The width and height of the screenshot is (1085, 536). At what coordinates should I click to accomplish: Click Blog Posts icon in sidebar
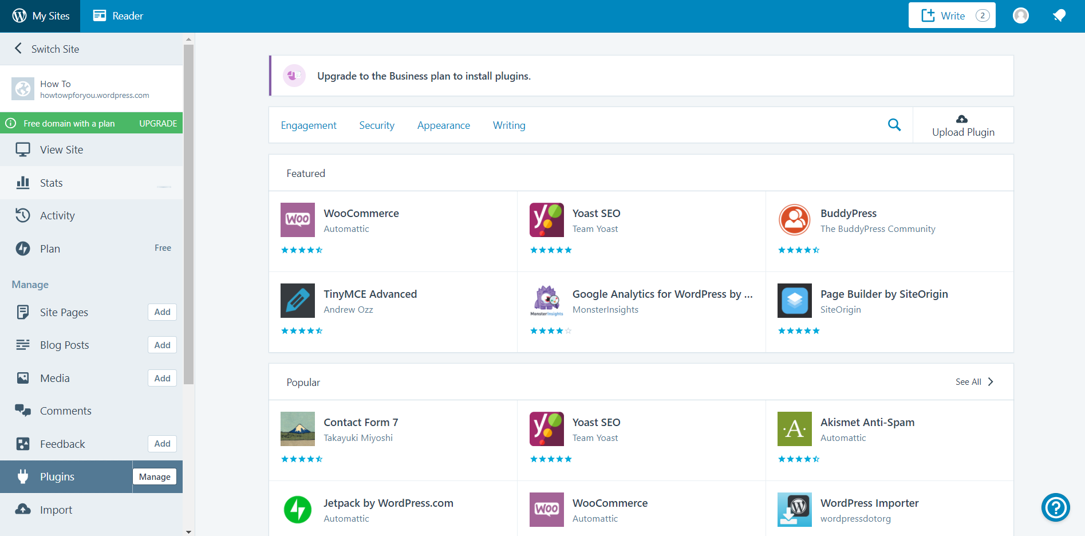(x=23, y=345)
